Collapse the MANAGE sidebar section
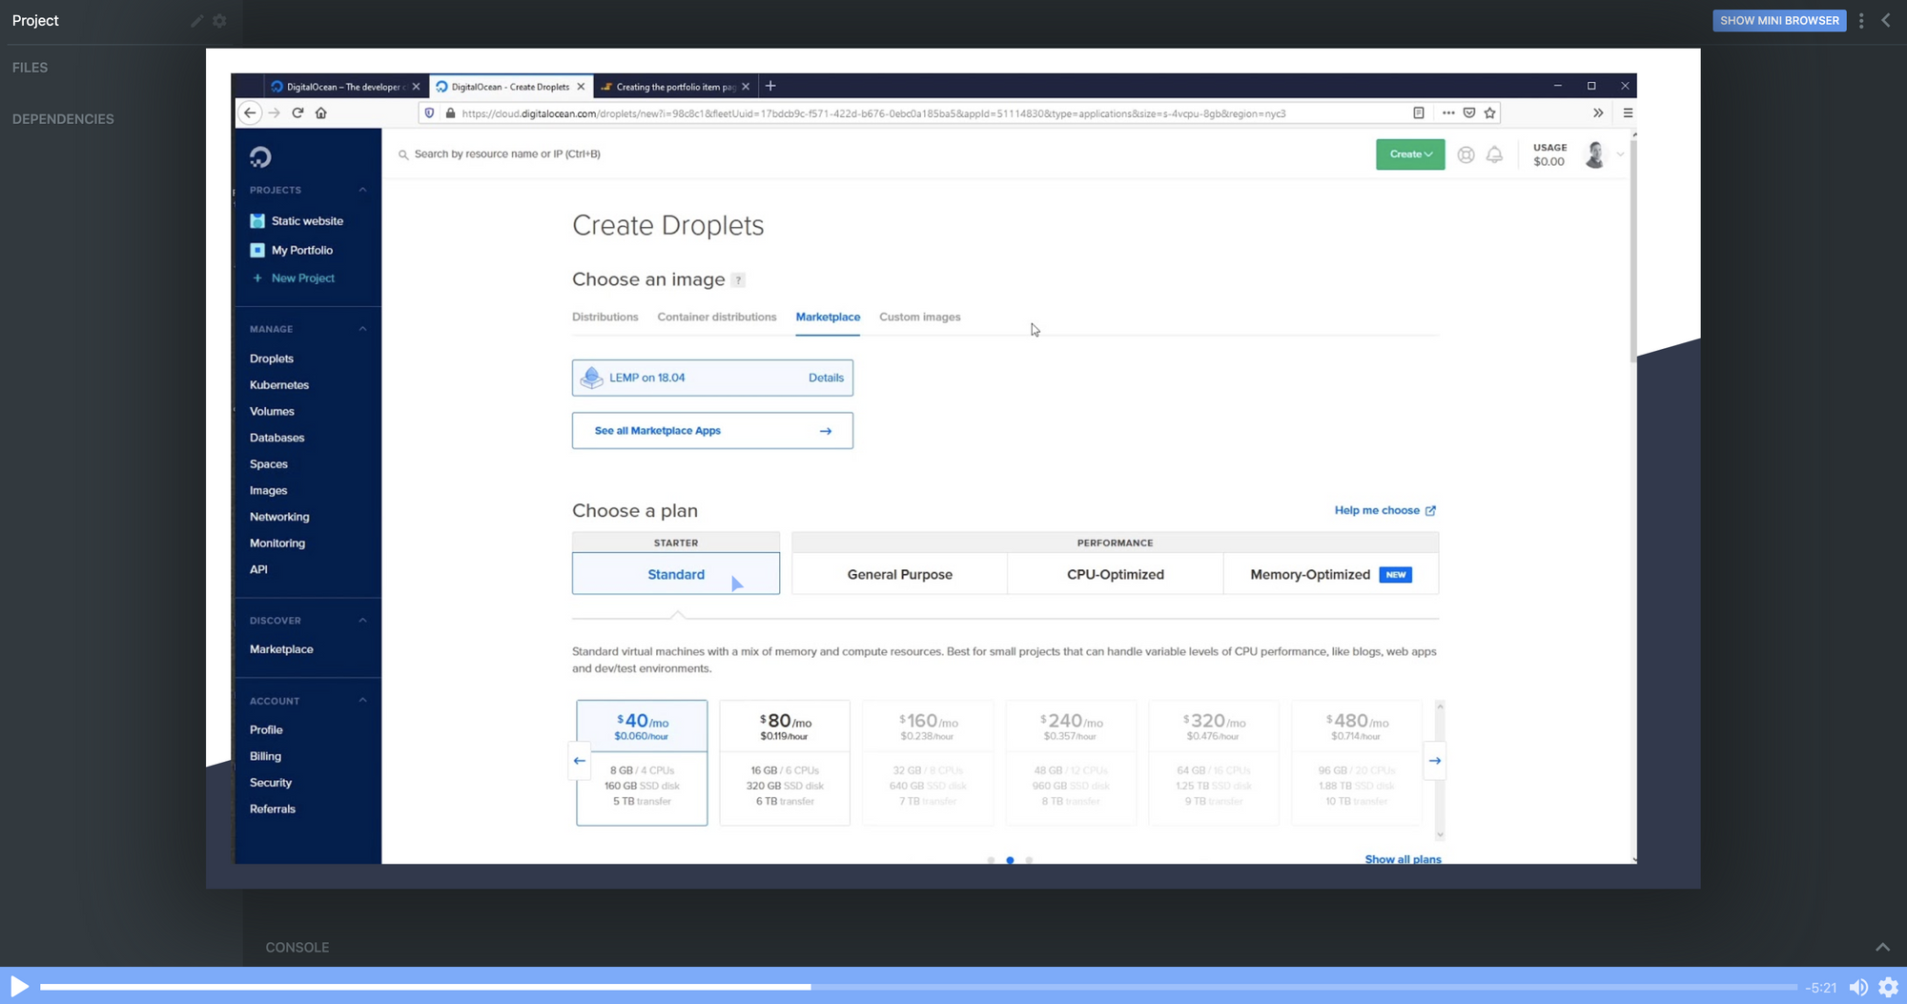The width and height of the screenshot is (1907, 1004). click(x=362, y=329)
